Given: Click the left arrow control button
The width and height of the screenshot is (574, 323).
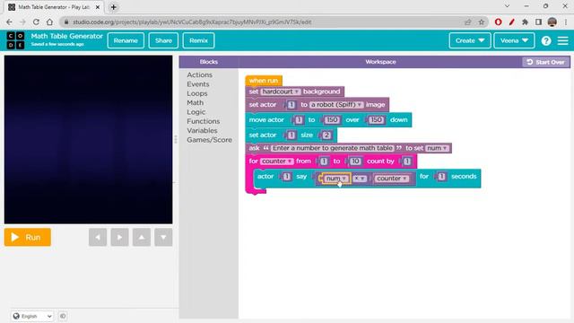Looking at the screenshot, I should pos(98,237).
